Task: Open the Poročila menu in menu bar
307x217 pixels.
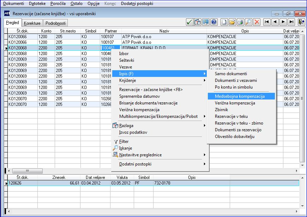Action: click(x=58, y=3)
